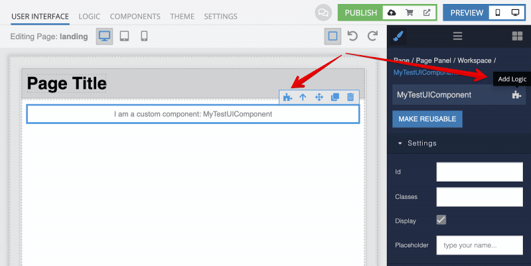Open the hamburger list panel
The width and height of the screenshot is (531, 266).
pos(457,36)
